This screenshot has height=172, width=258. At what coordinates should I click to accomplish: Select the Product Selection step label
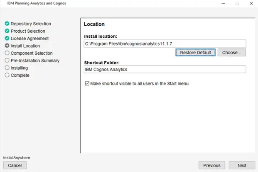28,31
